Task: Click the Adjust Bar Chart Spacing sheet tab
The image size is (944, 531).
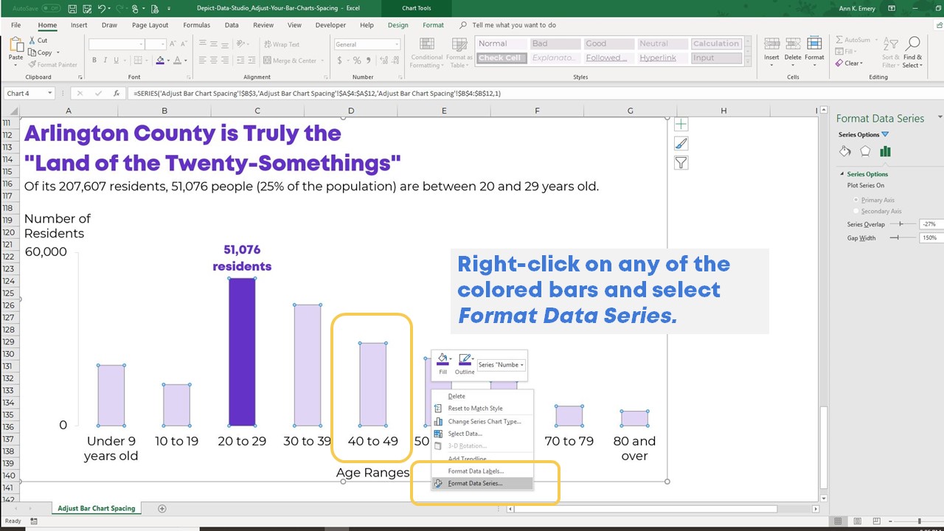Action: click(x=96, y=508)
